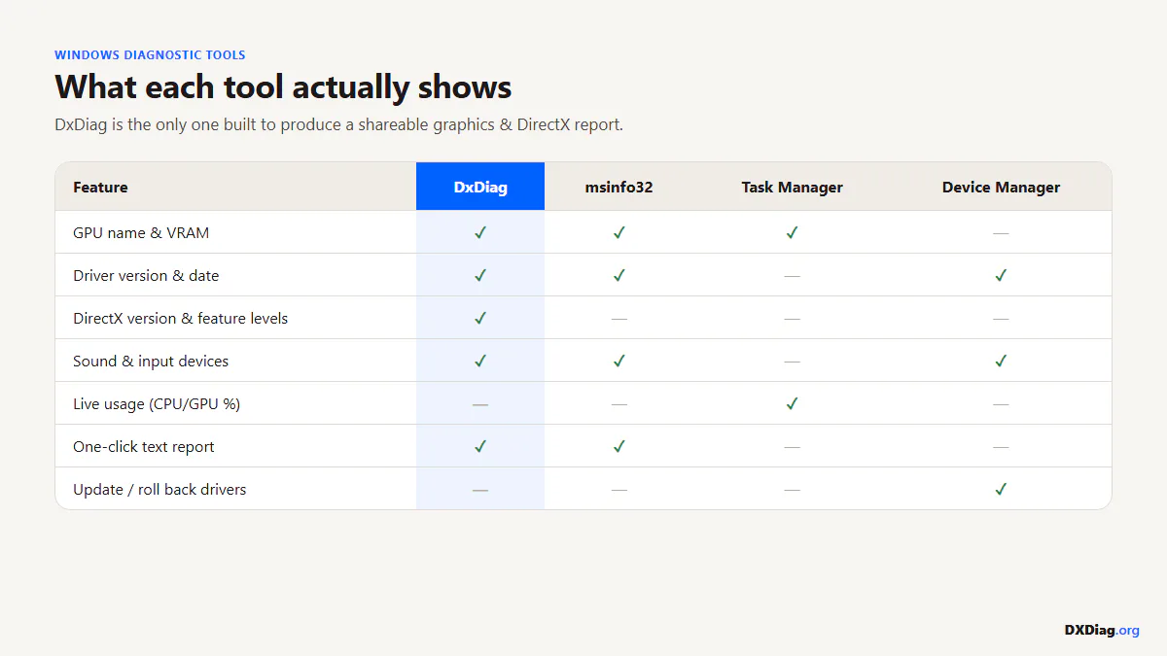Click the DxDiag checkmark for One-click text report

click(x=480, y=446)
